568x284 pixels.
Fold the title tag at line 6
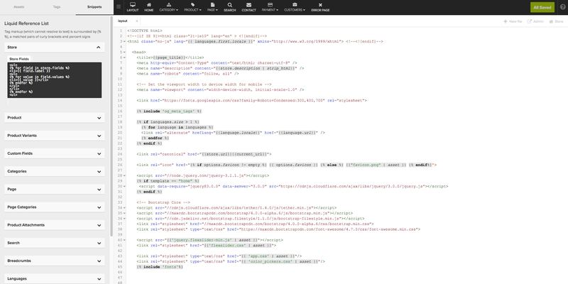click(x=125, y=58)
